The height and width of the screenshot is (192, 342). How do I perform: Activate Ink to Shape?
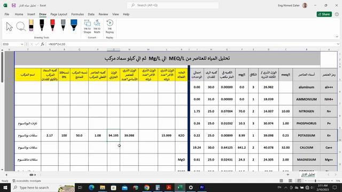pos(87,27)
